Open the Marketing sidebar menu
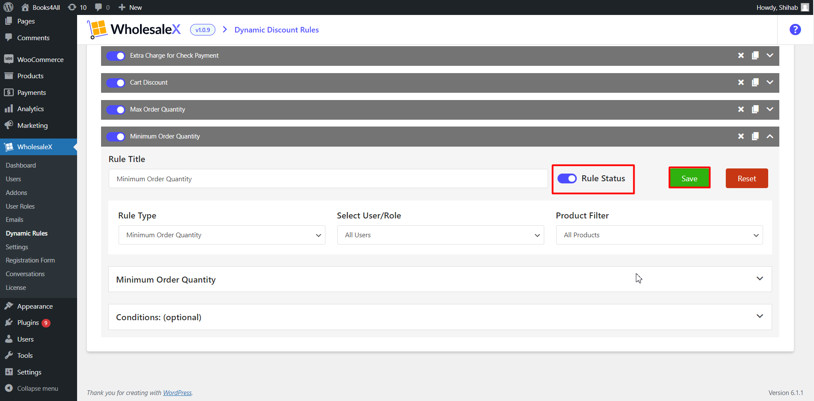814x401 pixels. (x=39, y=125)
